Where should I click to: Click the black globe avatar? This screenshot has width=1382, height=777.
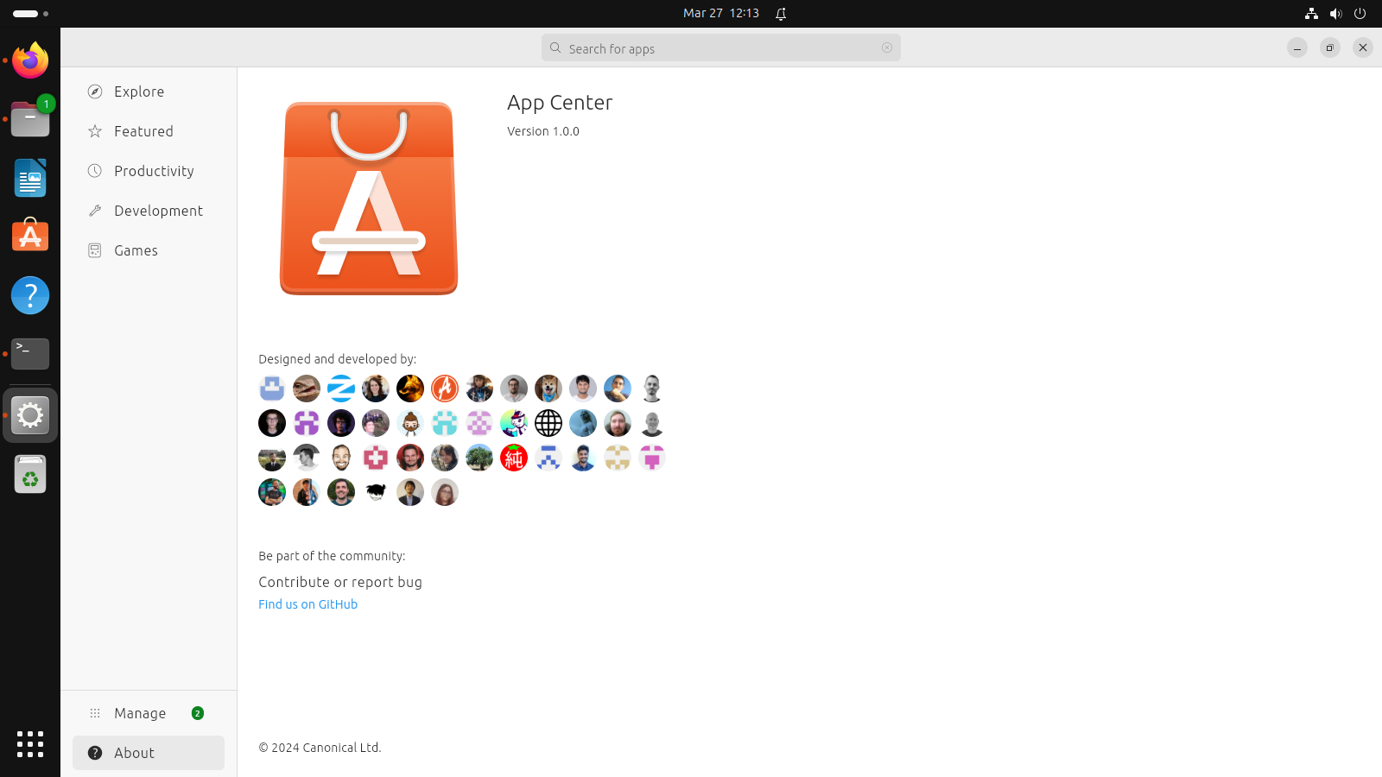pyautogui.click(x=548, y=423)
